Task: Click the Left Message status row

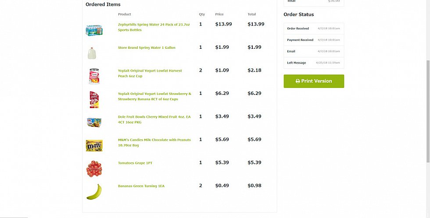Action: 314,63
